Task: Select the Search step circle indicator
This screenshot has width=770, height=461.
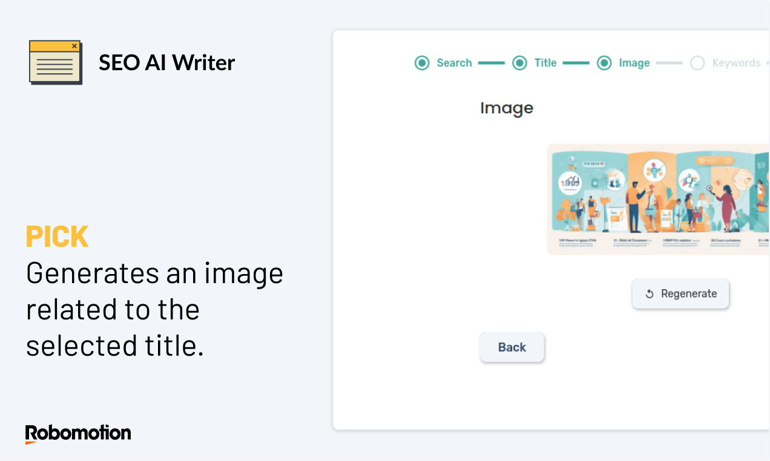Action: (x=422, y=63)
